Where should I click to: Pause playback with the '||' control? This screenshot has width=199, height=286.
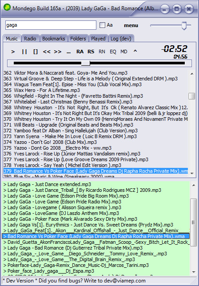24,52
